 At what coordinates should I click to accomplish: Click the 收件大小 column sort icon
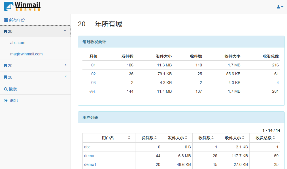tap(243, 138)
